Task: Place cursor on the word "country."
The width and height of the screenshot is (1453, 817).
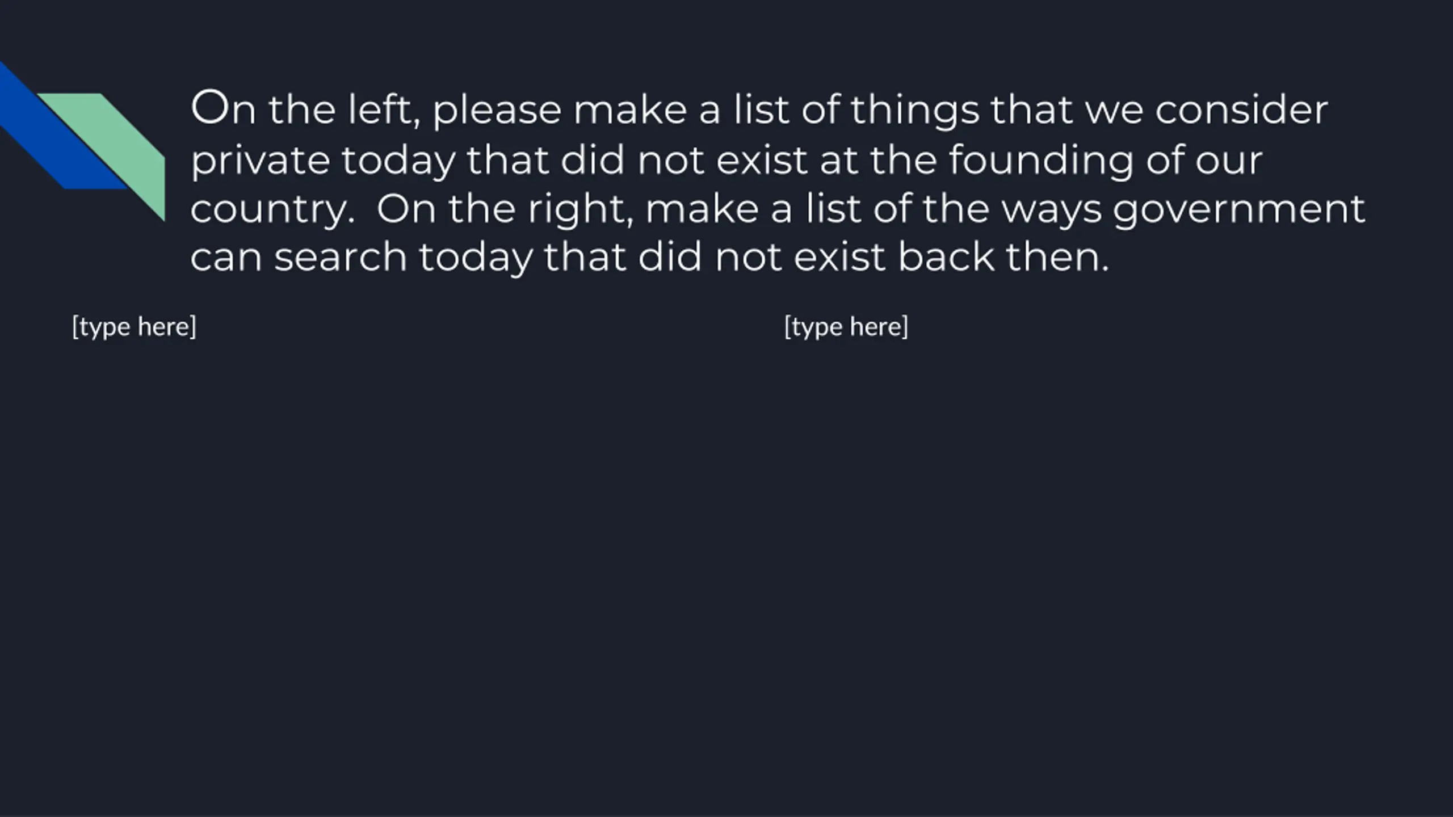Action: pyautogui.click(x=272, y=210)
